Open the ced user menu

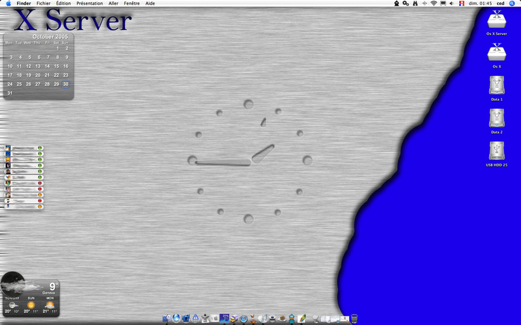click(500, 3)
